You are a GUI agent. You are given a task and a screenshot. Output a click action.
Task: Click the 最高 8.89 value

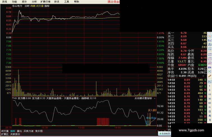point(204,54)
